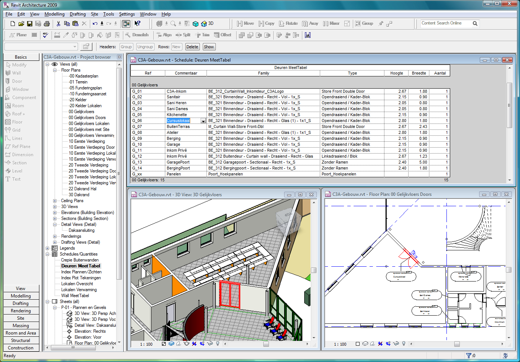
Task: Click the Rotate tool
Action: pyautogui.click(x=288, y=23)
